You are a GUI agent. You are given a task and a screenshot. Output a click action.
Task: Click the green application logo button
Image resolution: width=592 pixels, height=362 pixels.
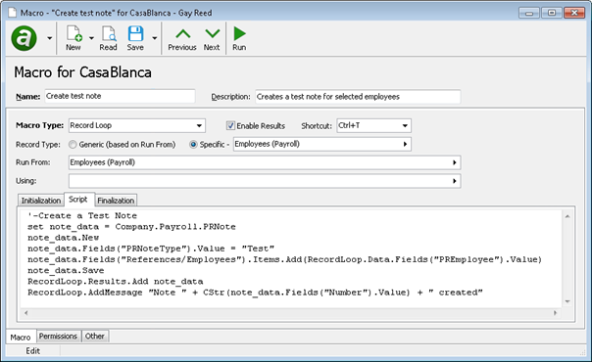[x=25, y=38]
